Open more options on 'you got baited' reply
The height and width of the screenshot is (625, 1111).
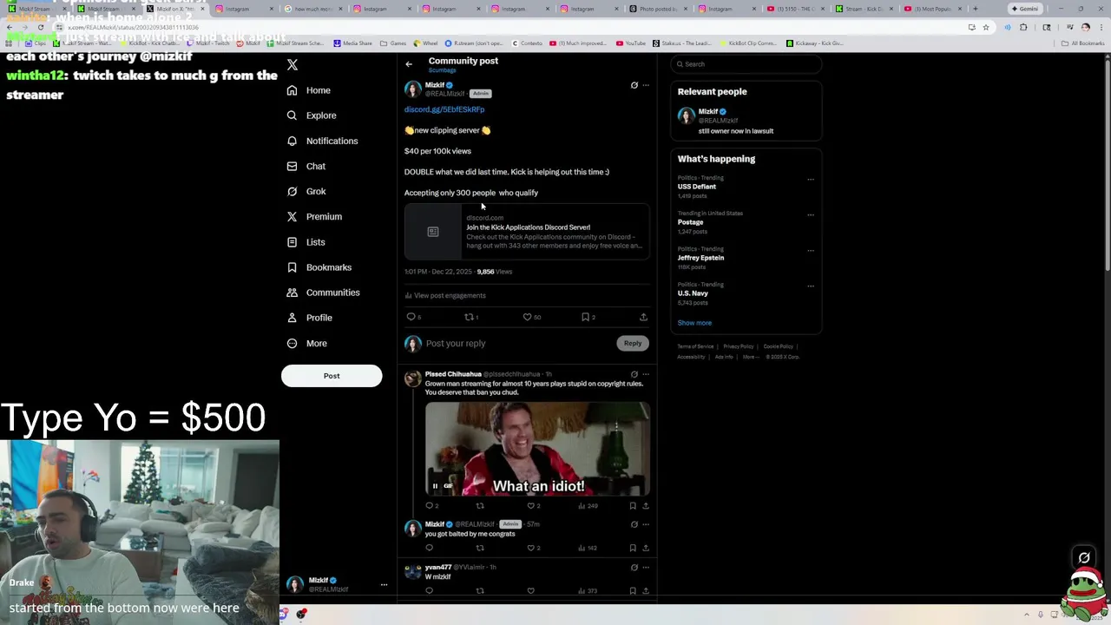[646, 524]
